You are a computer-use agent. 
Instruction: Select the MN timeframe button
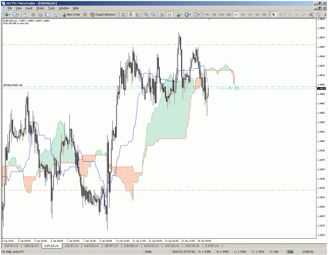click(264, 15)
